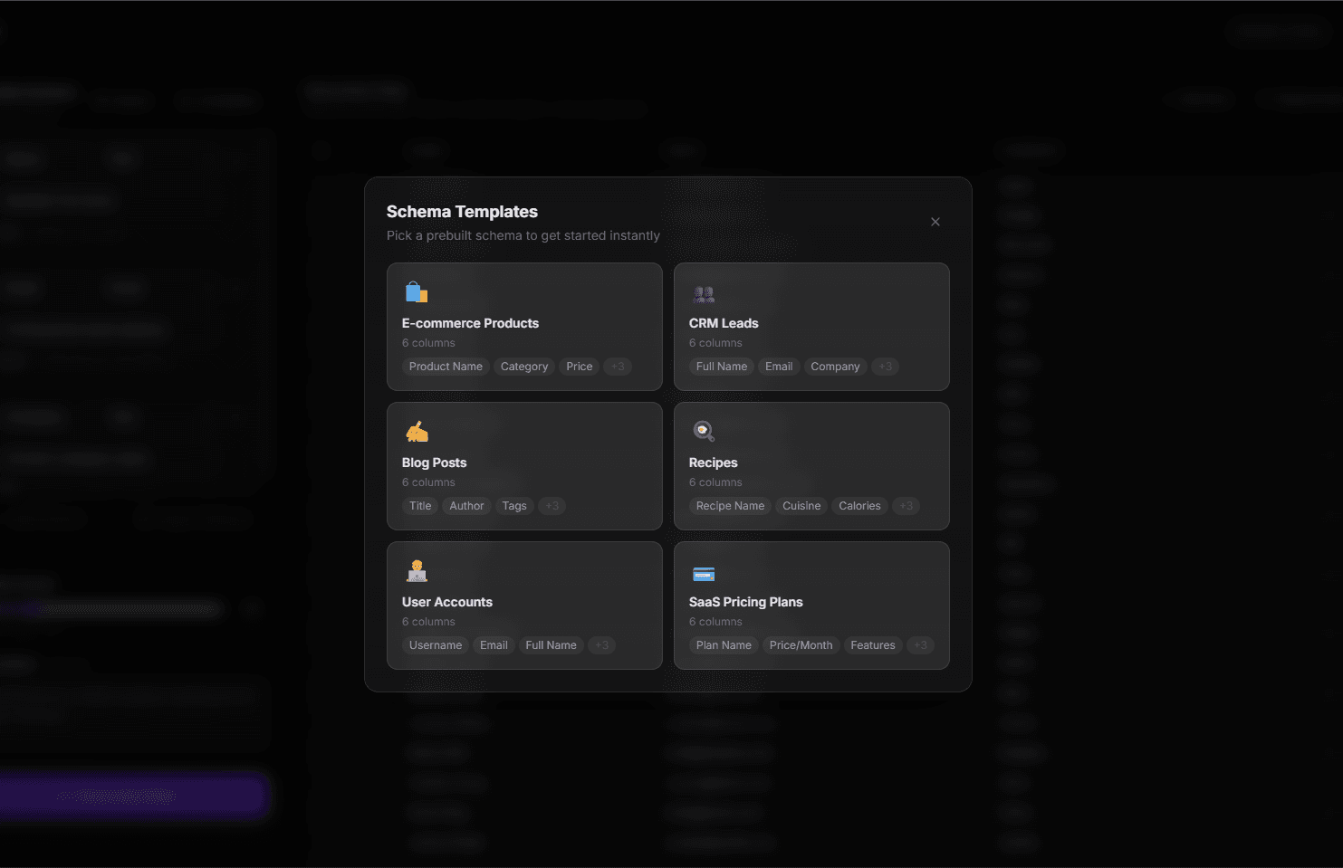Click the Author chip under Blog Posts
This screenshot has height=868, width=1343.
tap(466, 506)
